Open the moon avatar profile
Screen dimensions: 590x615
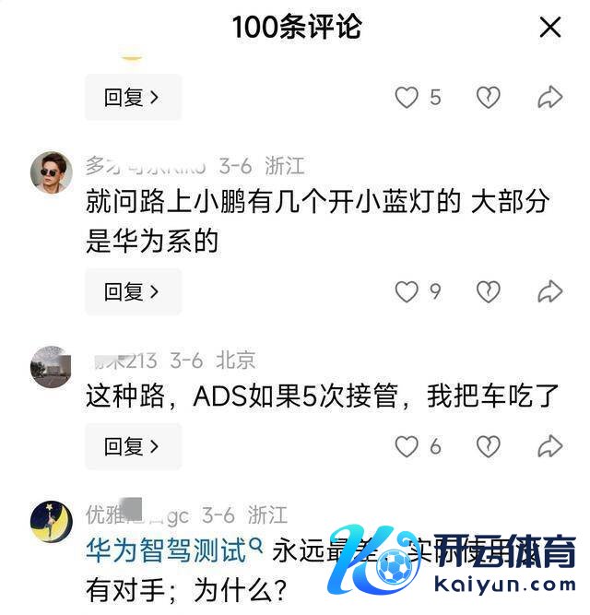pyautogui.click(x=52, y=521)
